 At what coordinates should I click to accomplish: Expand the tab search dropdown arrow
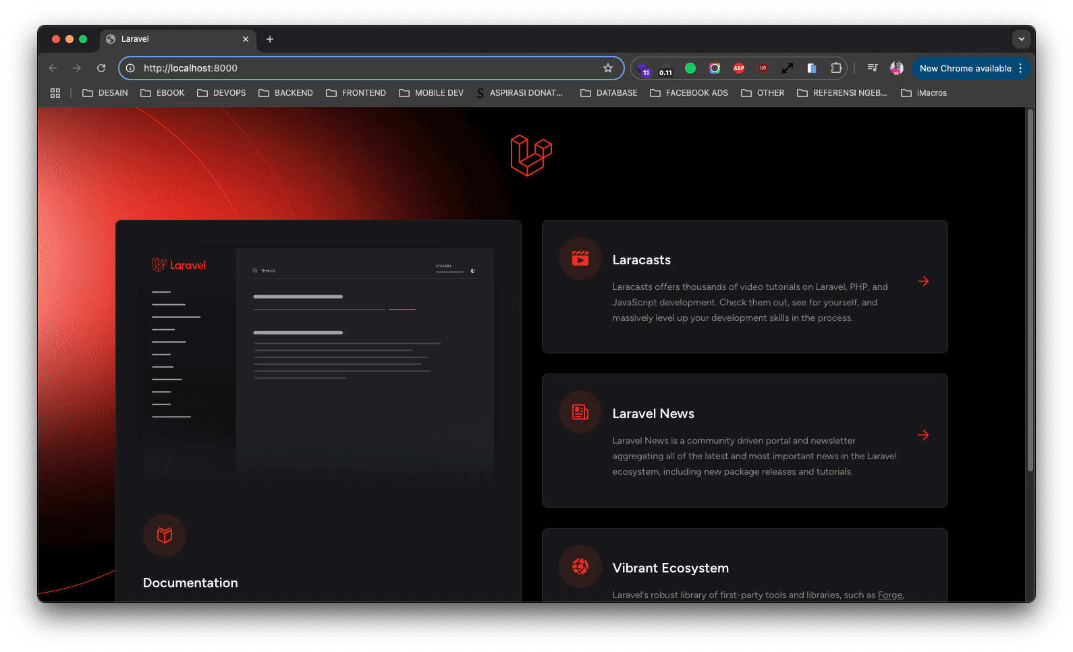[x=1021, y=39]
